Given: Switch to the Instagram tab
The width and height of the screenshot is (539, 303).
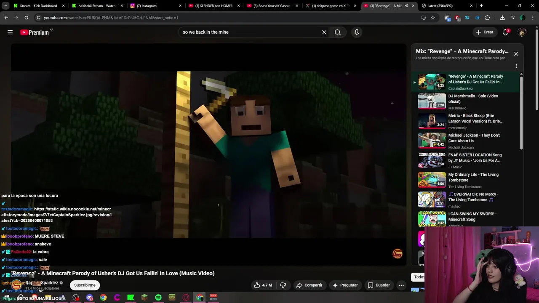Looking at the screenshot, I should tap(155, 6).
